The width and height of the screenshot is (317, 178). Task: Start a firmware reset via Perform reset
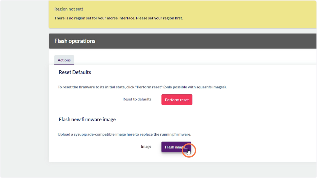coord(177,99)
